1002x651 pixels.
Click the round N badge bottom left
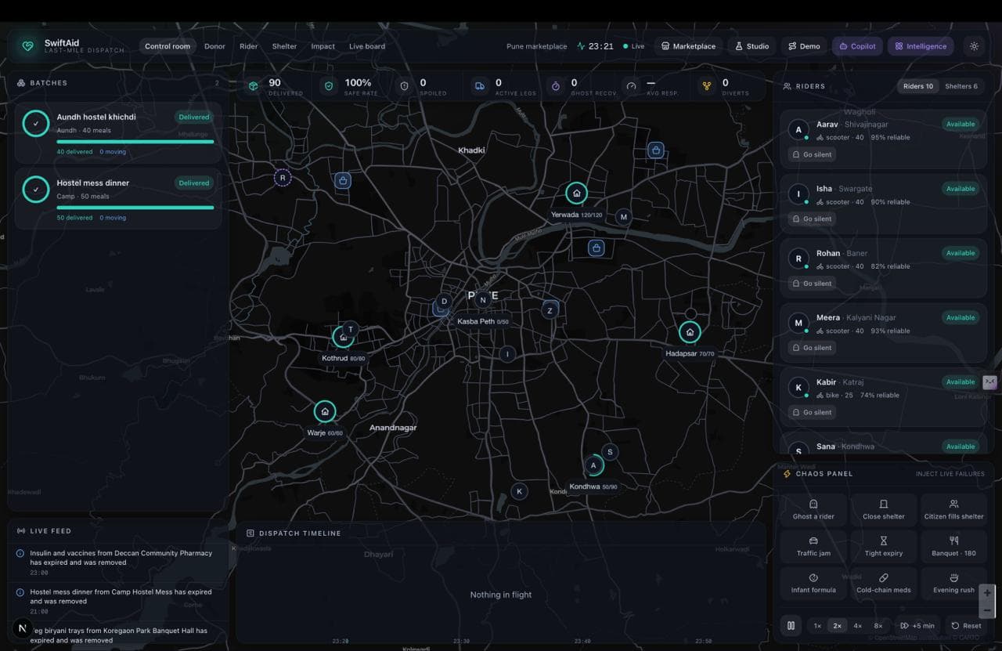22,628
